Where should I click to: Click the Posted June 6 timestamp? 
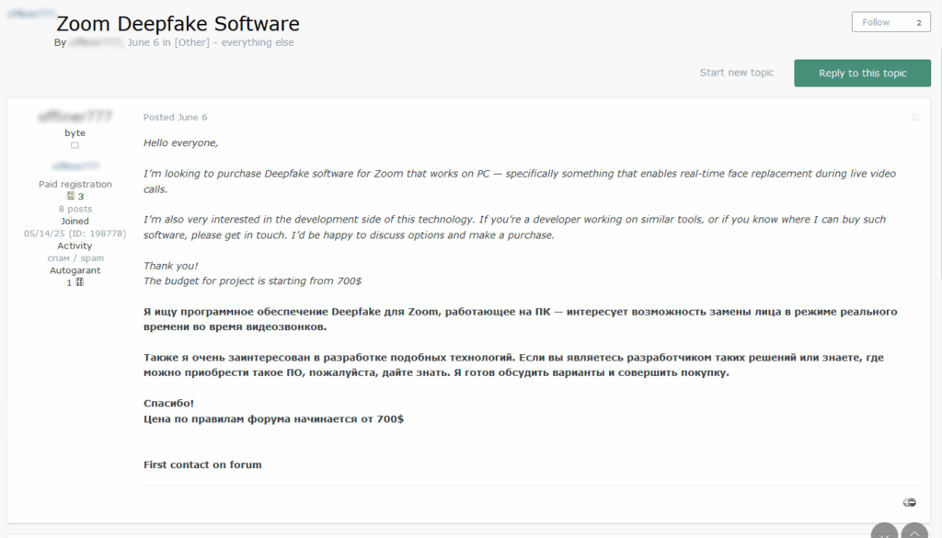[x=175, y=118]
